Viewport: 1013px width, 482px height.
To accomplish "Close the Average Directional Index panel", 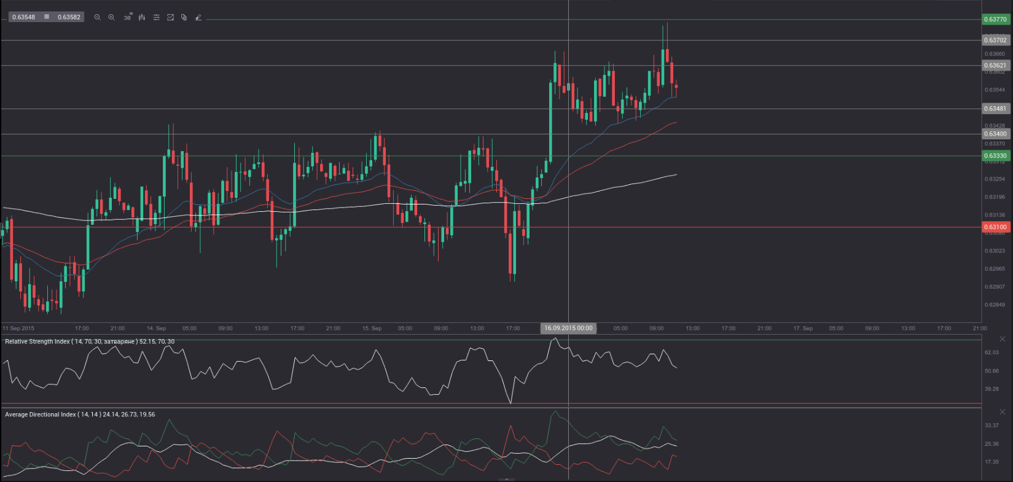I will (1002, 412).
